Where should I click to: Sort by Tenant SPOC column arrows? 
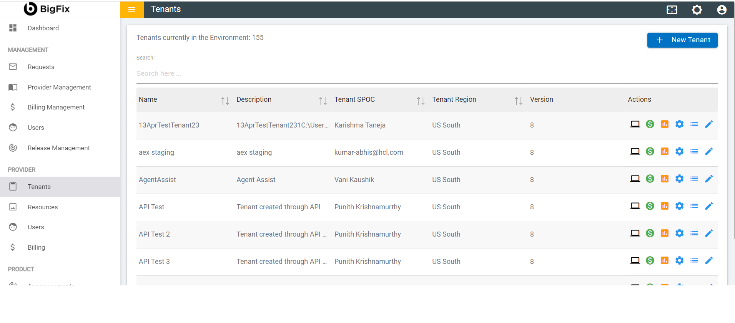[421, 101]
